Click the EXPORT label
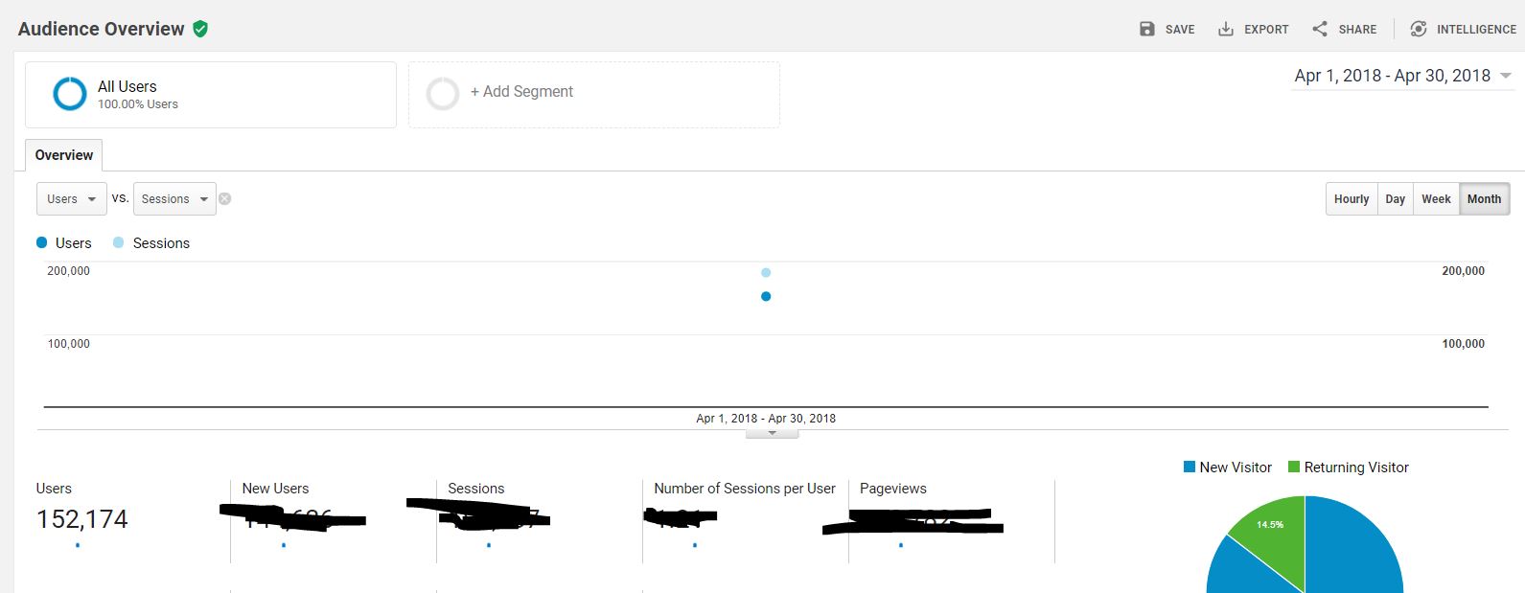This screenshot has height=593, width=1525. 1266,30
